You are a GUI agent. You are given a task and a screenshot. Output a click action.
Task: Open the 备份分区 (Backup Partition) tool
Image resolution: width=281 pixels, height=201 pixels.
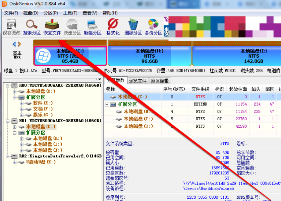153,27
